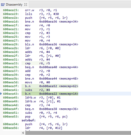Image resolution: width=131 pixels, height=135 pixels.
Task: Click address 600aea43 in address column
Action: point(11,93)
